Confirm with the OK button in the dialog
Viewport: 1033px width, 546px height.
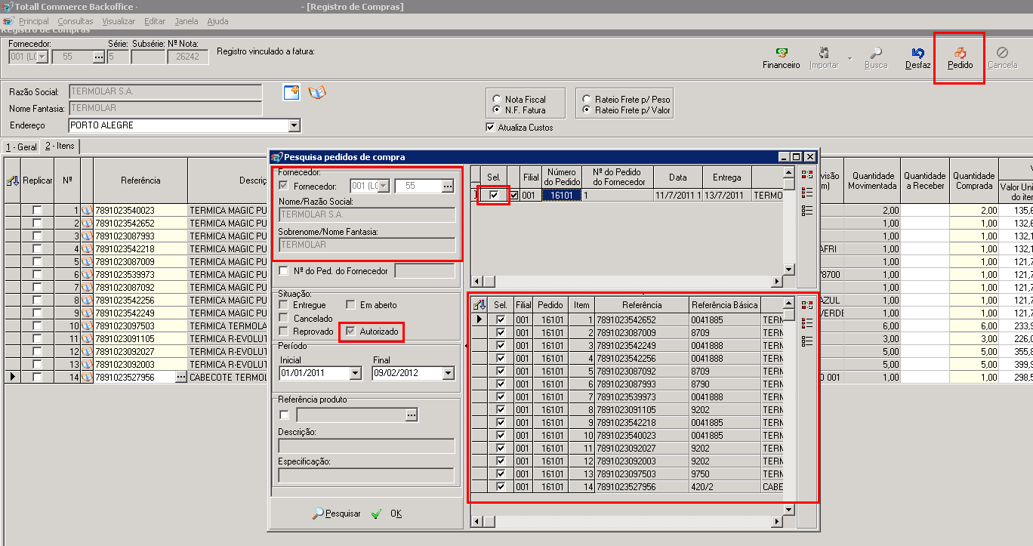(387, 514)
